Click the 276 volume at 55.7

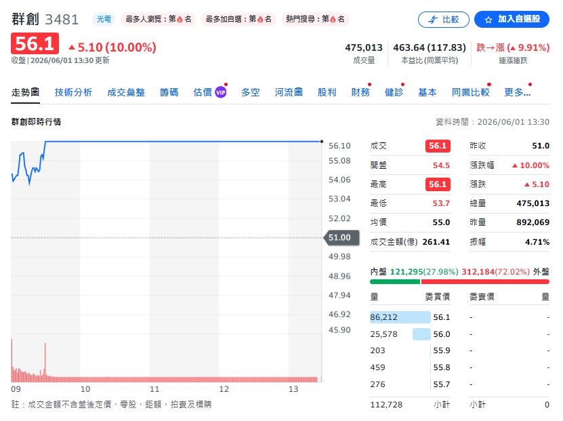377,384
